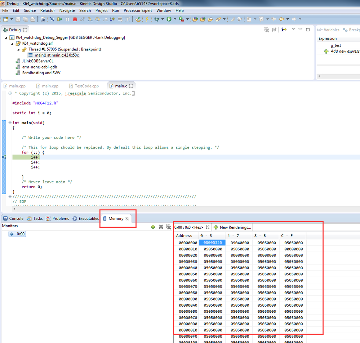Screen dimensions: 360x343
Task: Click the New file wizard icon
Action: 5,19
